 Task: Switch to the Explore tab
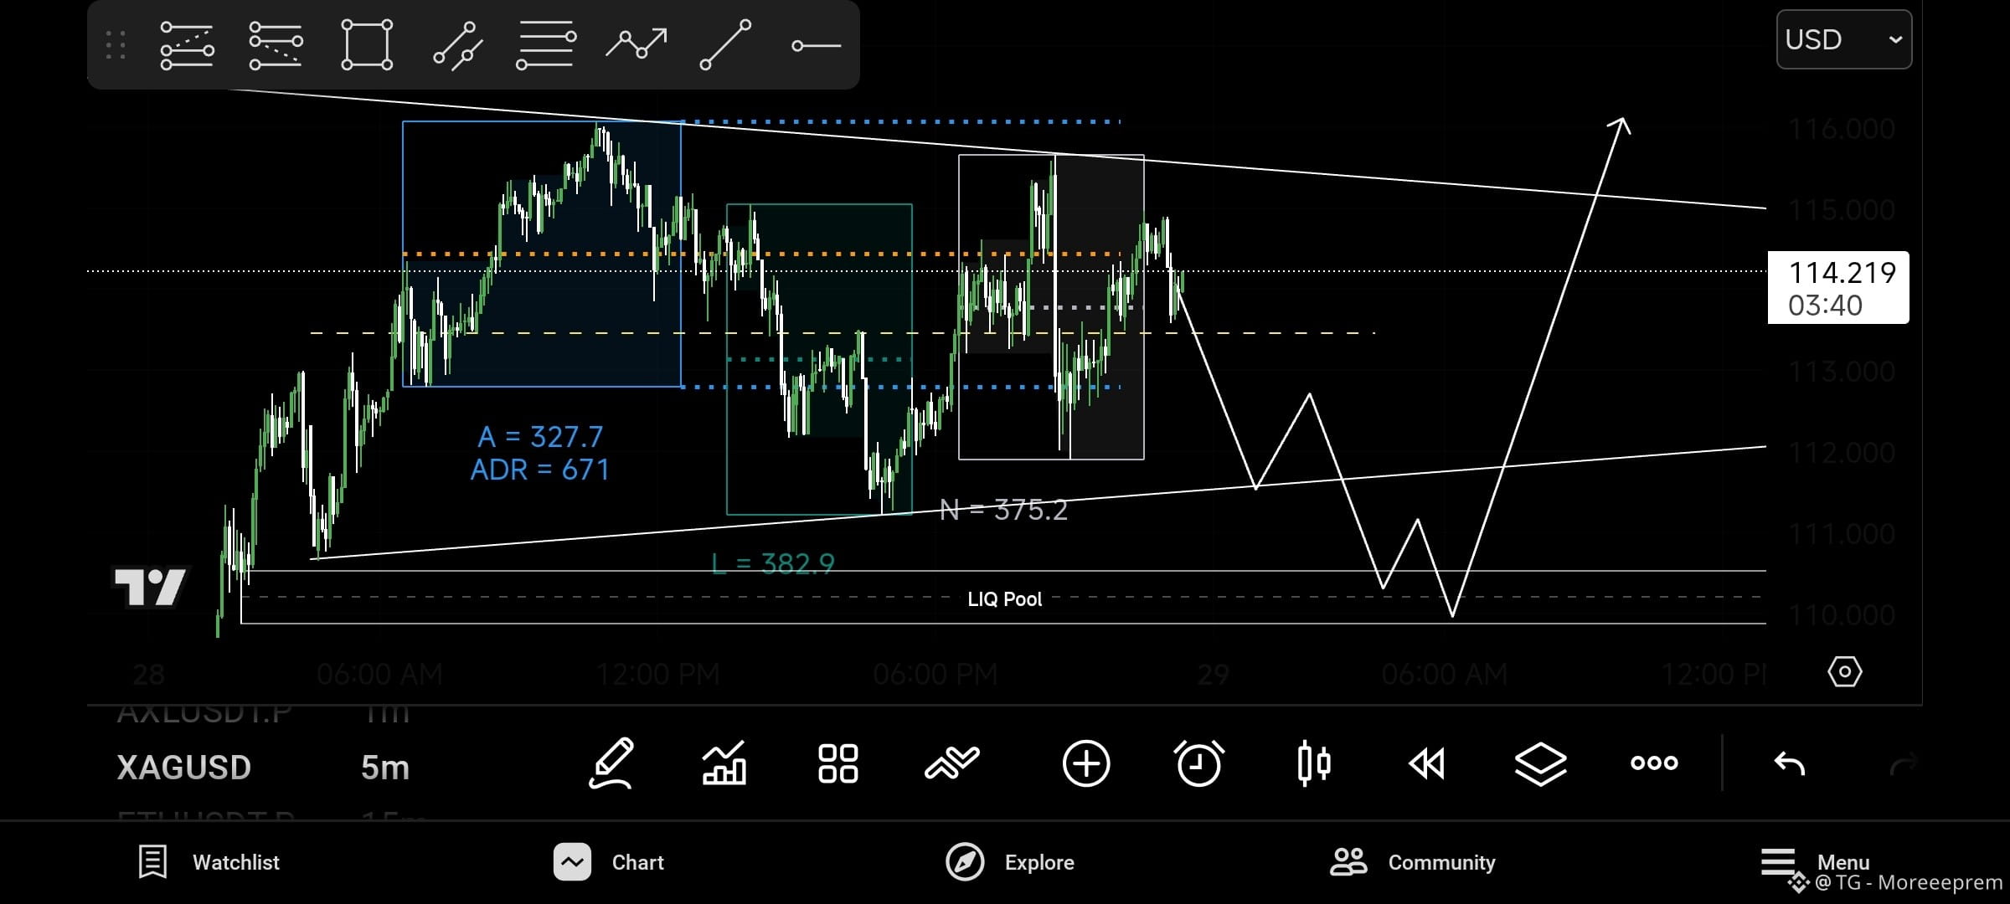pyautogui.click(x=1010, y=862)
